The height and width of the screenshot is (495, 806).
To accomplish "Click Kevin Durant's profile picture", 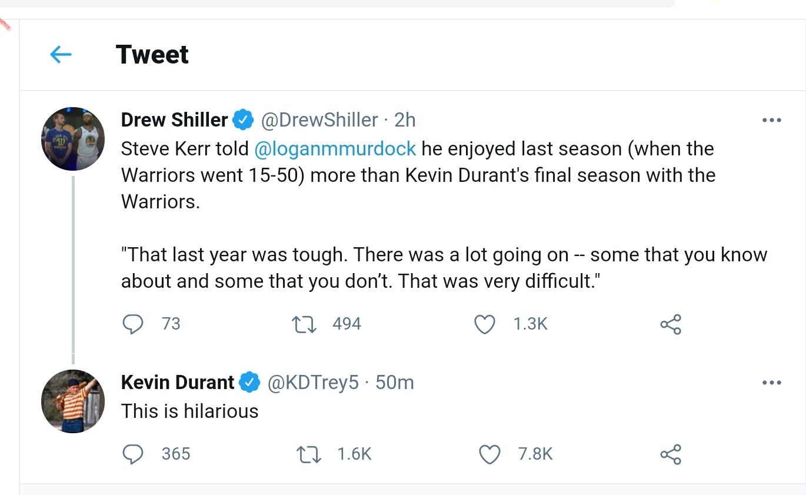I will pyautogui.click(x=73, y=401).
